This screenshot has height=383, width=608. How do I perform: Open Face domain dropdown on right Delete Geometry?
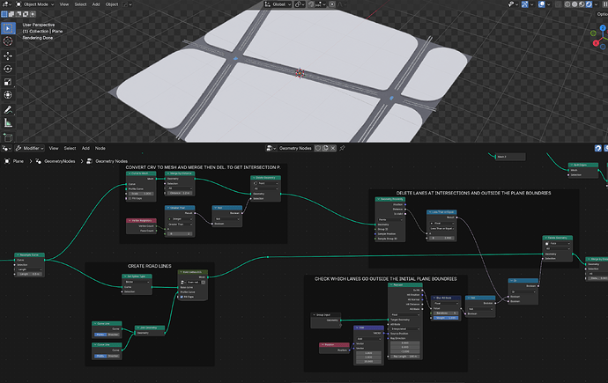(x=558, y=244)
